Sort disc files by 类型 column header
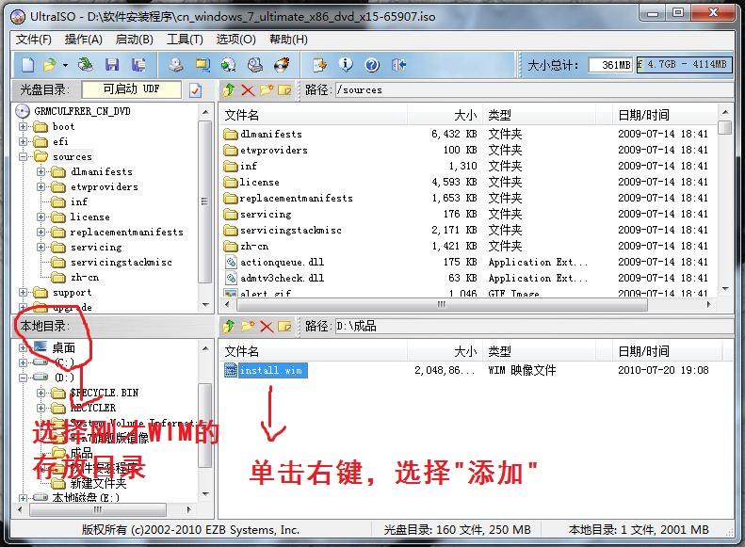Image resolution: width=745 pixels, height=547 pixels. (540, 115)
